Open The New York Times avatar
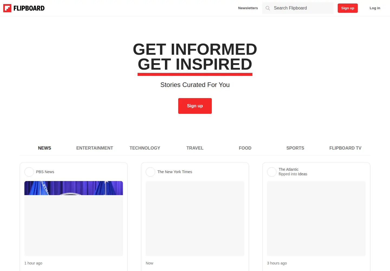Viewport: 390px width, 271px height. pyautogui.click(x=150, y=172)
